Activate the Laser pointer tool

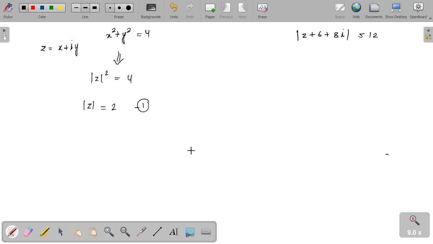[x=141, y=231]
